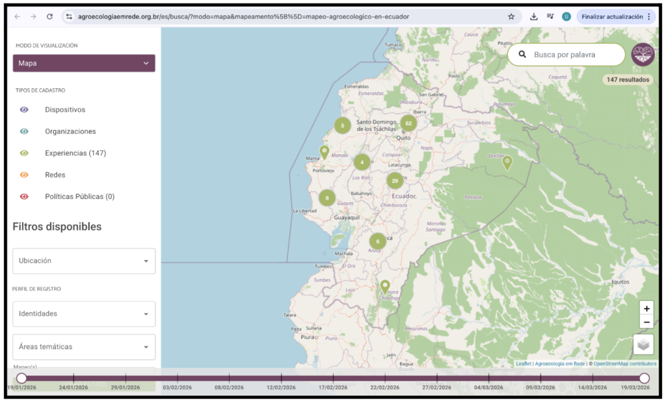Screen dimensions: 666x404
Task: Zoom out with the minus button
Action: click(x=646, y=322)
